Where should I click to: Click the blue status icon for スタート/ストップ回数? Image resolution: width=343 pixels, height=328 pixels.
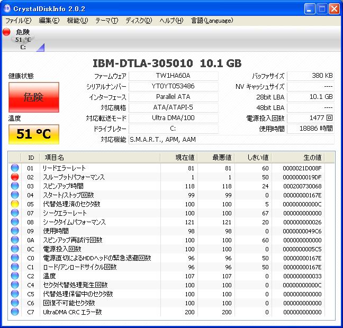pos(15,195)
